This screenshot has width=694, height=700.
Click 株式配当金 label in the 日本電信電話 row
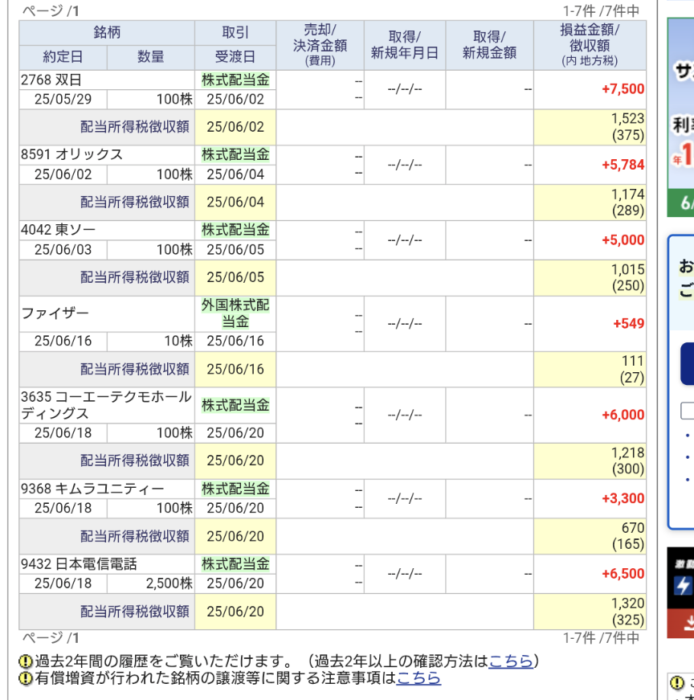click(x=235, y=564)
